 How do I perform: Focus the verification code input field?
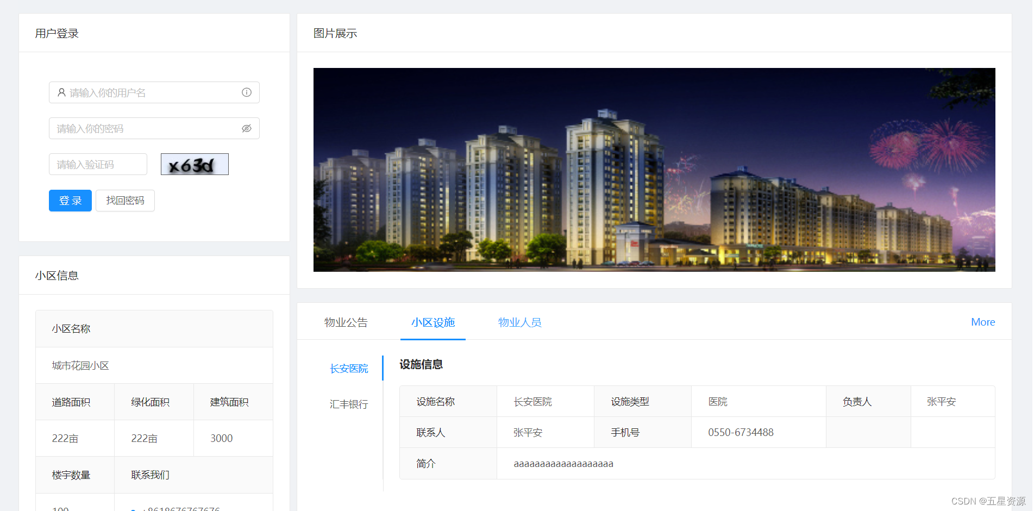(98, 164)
